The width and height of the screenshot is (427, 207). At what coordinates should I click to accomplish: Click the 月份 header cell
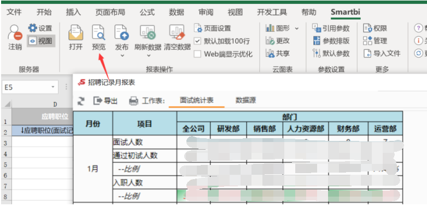(93, 123)
